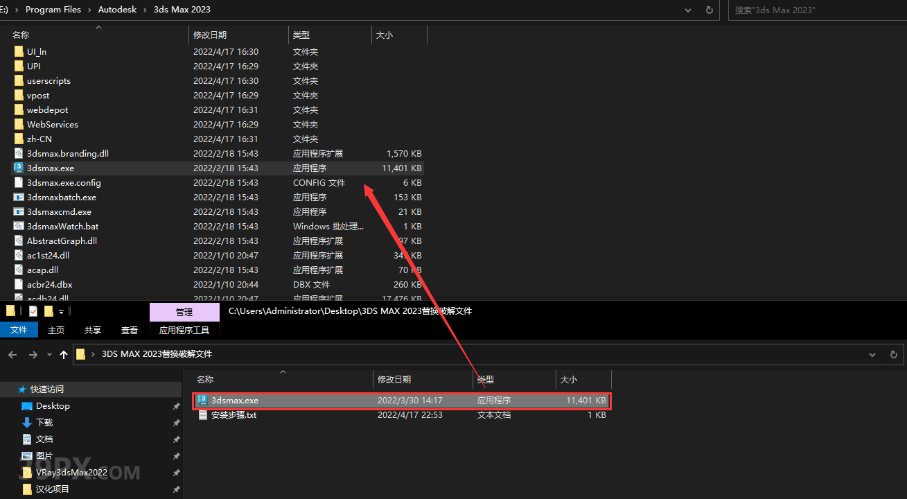Expand address history dropdown in upper window
Viewport: 907px width, 499px height.
[x=688, y=10]
